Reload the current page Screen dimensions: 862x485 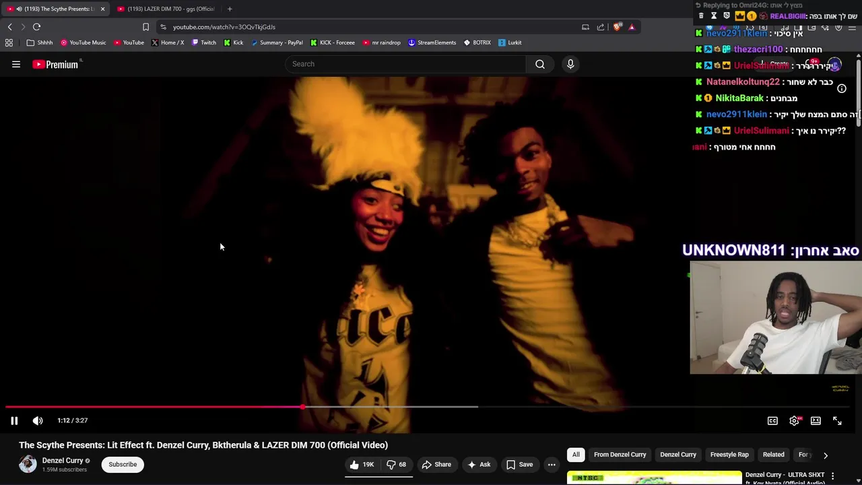(36, 27)
